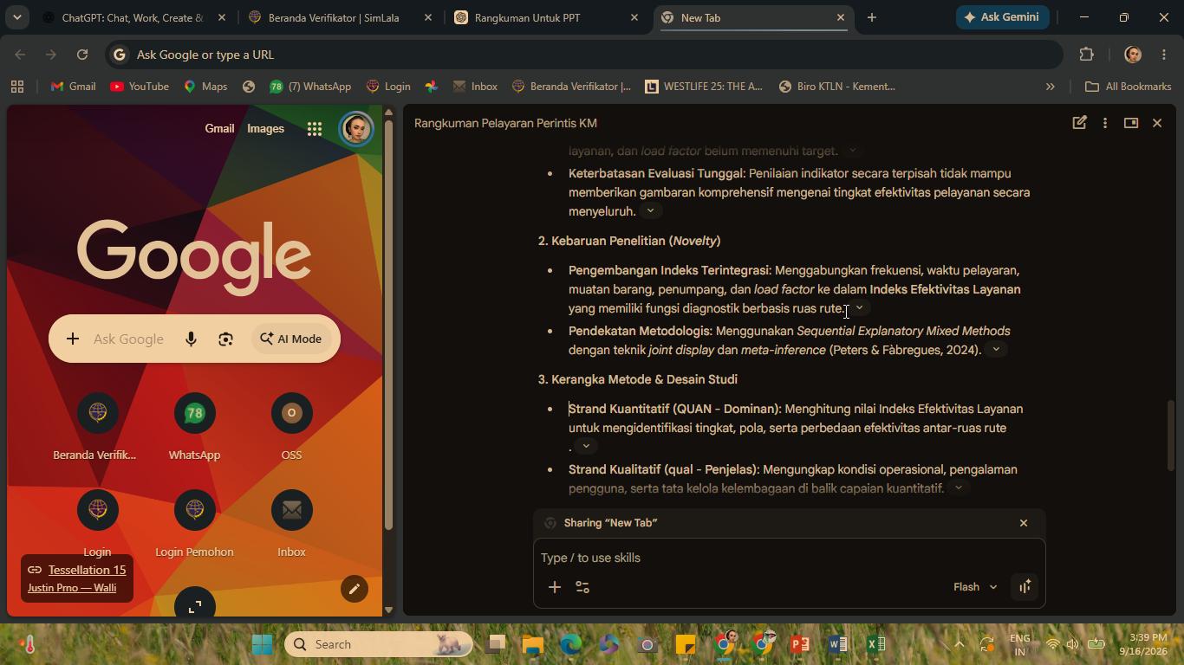Stop sharing the New Tab
Viewport: 1184px width, 665px height.
point(1024,523)
